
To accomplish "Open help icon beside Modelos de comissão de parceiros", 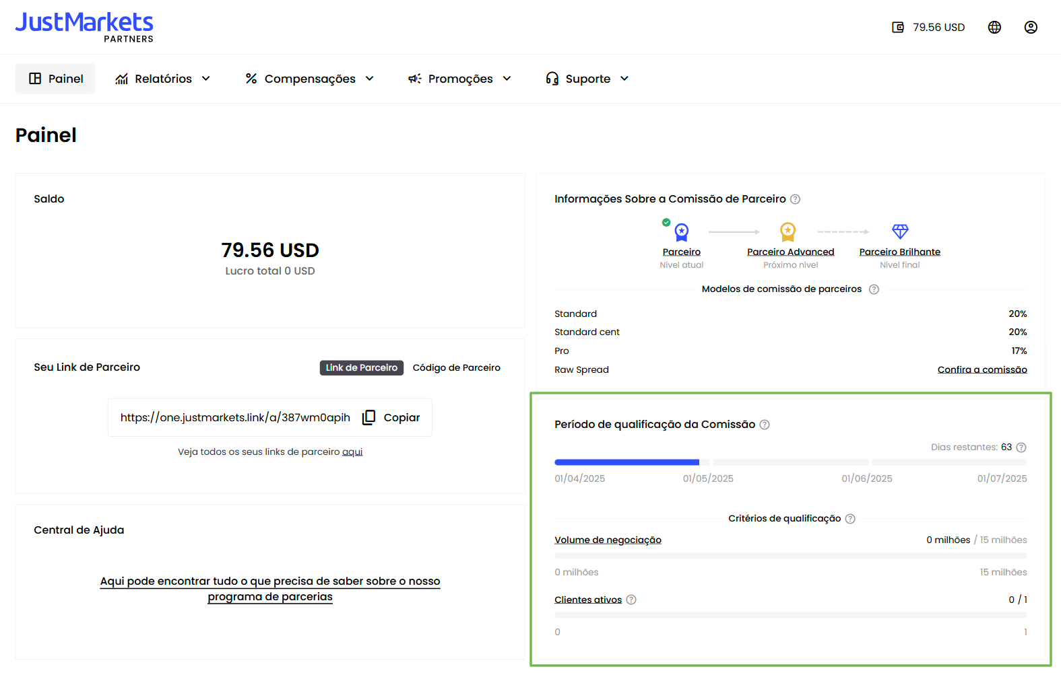I will [x=874, y=289].
